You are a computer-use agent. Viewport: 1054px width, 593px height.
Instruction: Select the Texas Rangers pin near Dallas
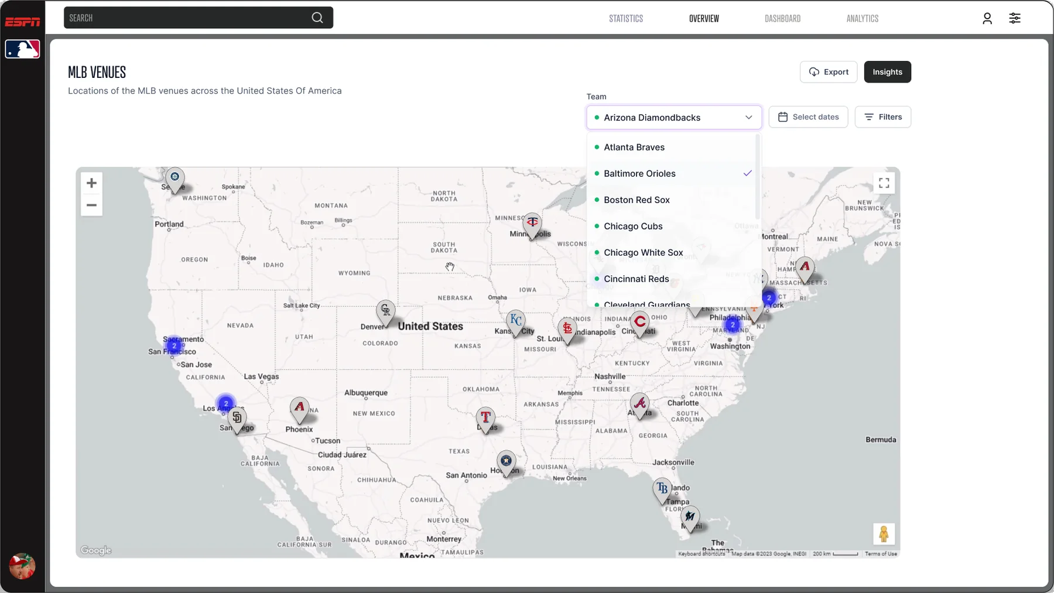(x=485, y=420)
